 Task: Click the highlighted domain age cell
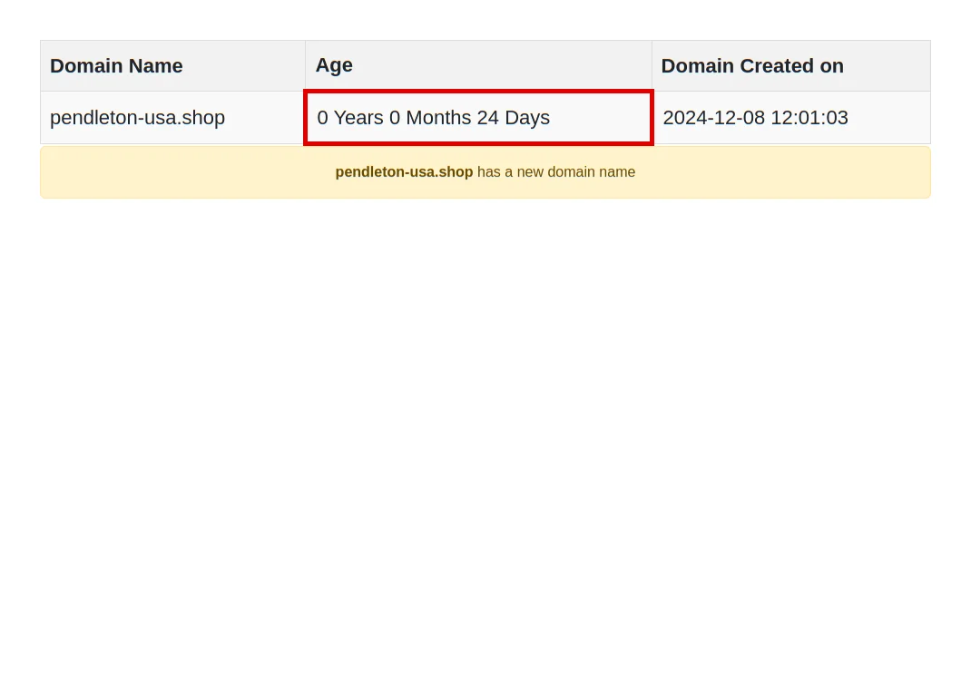[478, 118]
